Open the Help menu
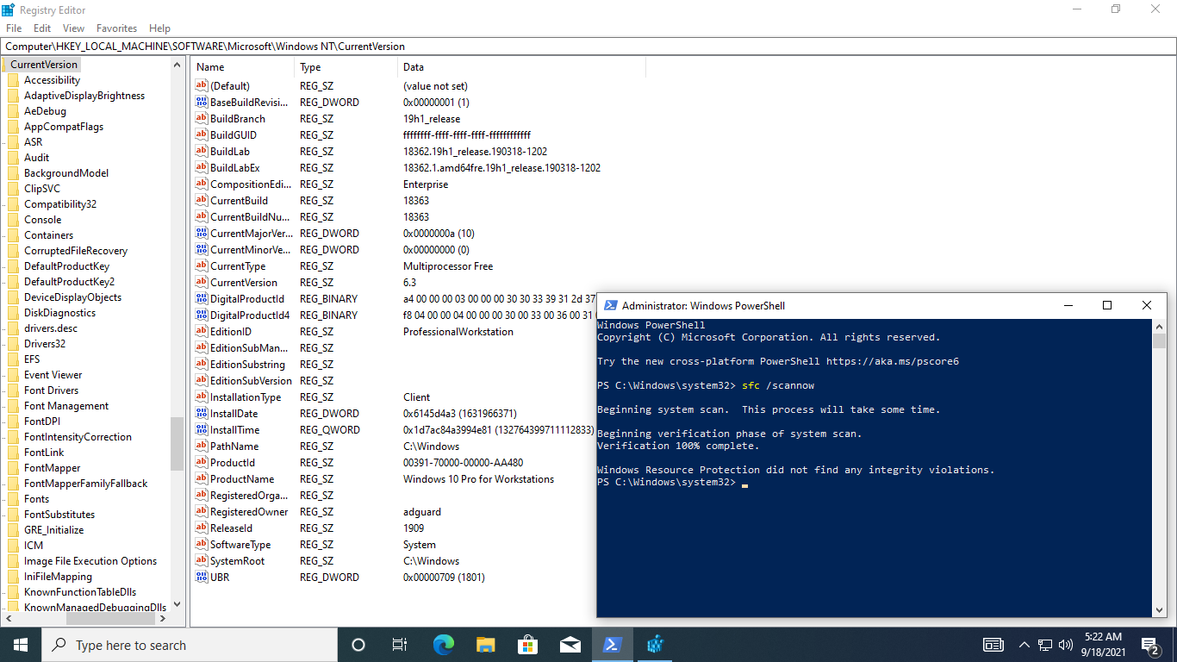 (x=159, y=28)
